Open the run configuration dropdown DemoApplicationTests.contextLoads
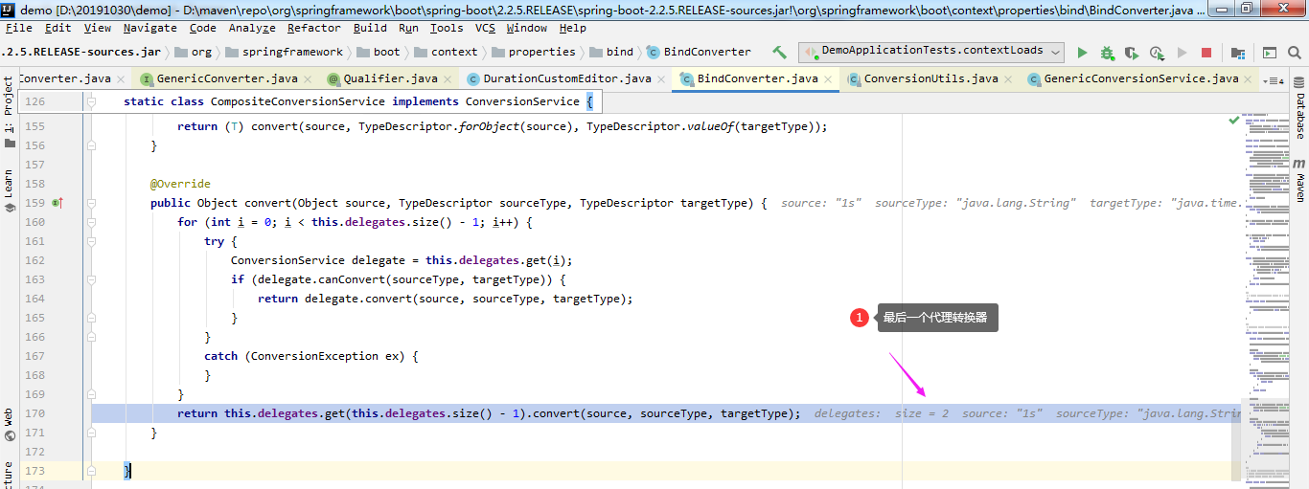The width and height of the screenshot is (1309, 489). click(x=932, y=52)
